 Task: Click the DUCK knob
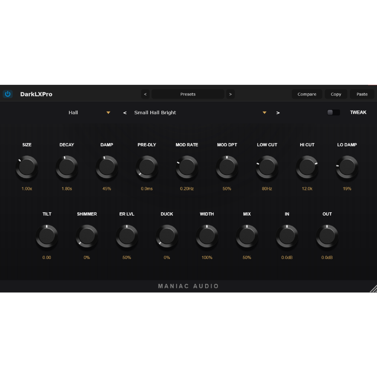tap(167, 236)
